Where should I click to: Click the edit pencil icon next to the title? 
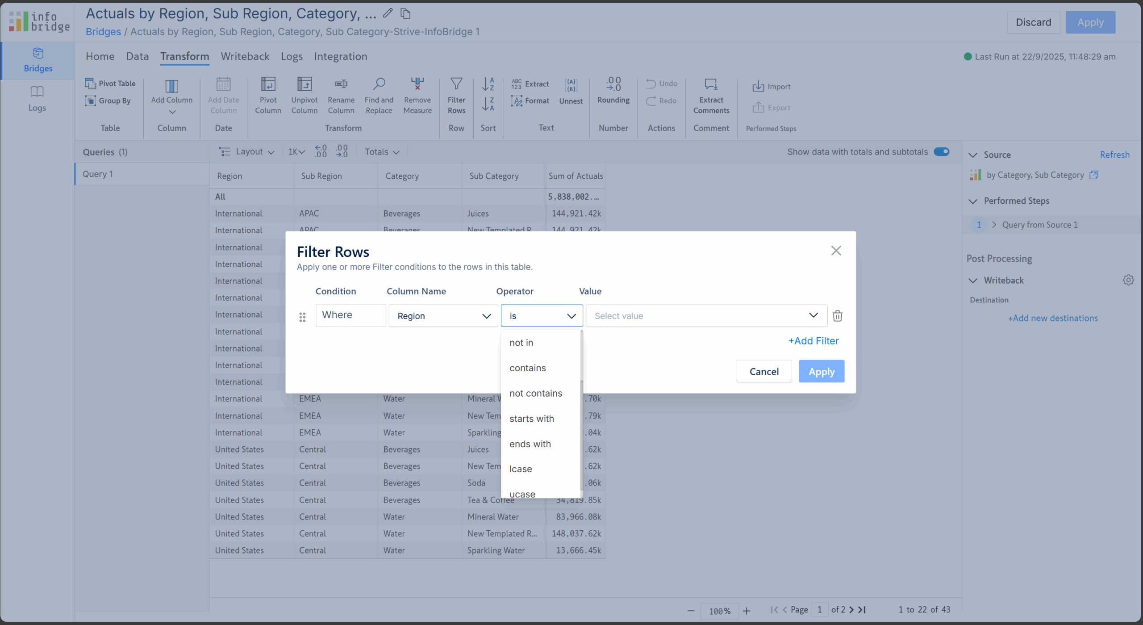(x=388, y=13)
